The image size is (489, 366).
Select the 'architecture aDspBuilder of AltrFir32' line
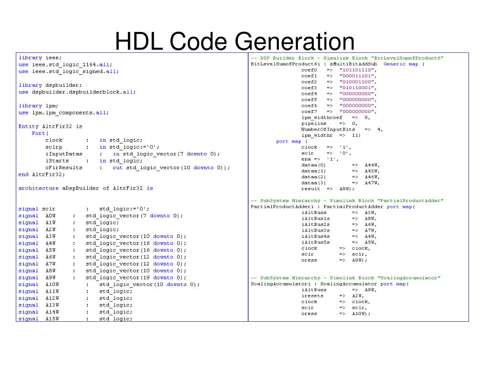tap(85, 188)
